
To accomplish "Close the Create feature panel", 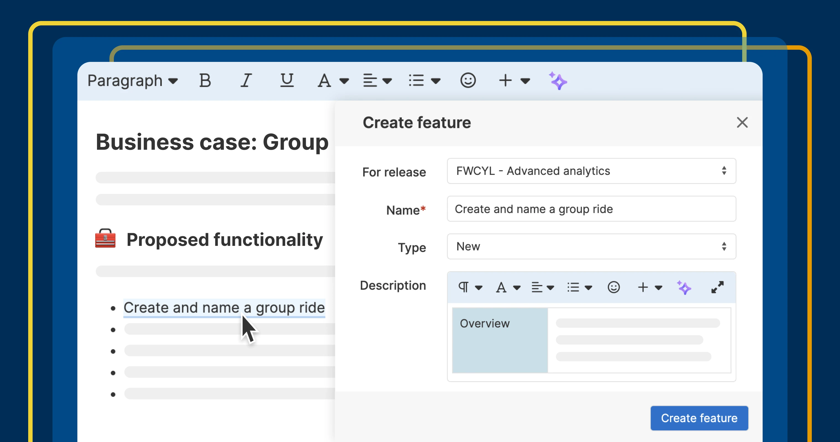I will [742, 123].
